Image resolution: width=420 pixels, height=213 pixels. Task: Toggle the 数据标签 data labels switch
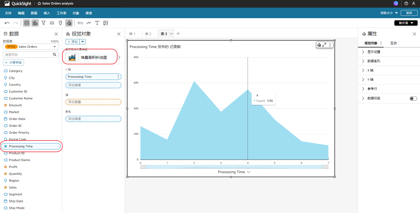tap(413, 98)
